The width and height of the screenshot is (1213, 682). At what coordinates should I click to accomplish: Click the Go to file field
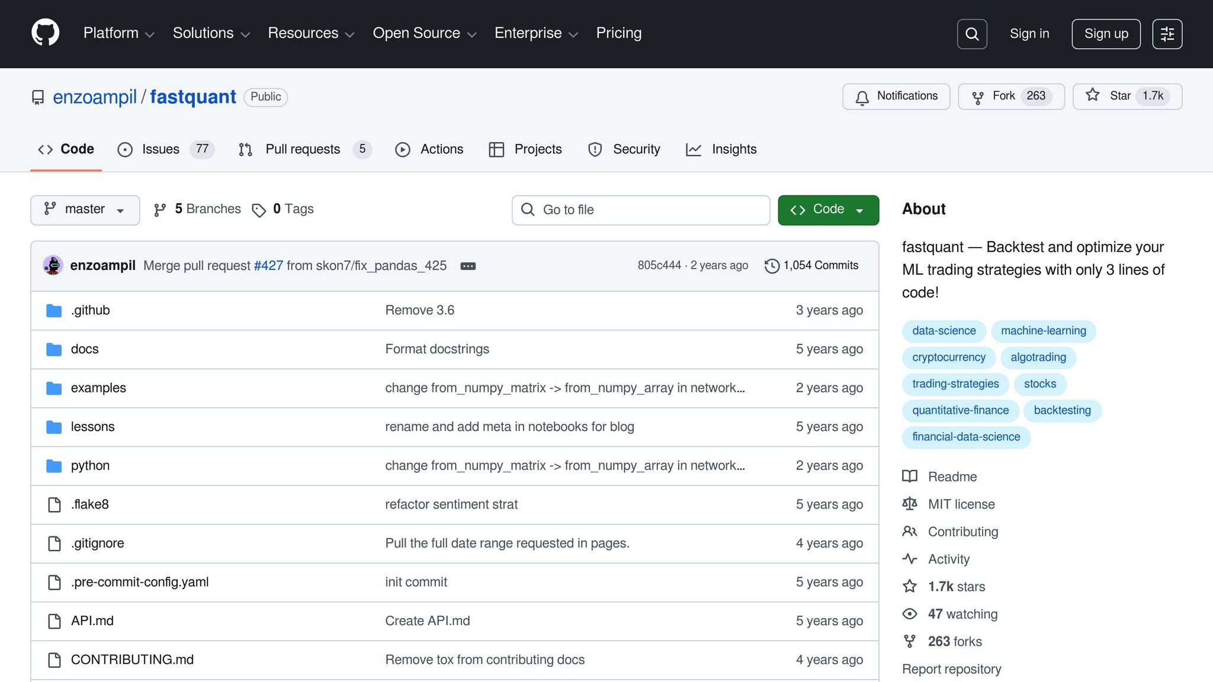tap(641, 210)
